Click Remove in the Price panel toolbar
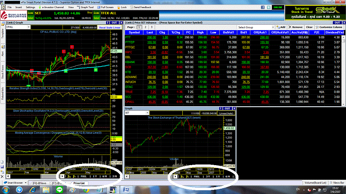Image resolution: width=346 pixels, height=194 pixels. tap(296, 27)
